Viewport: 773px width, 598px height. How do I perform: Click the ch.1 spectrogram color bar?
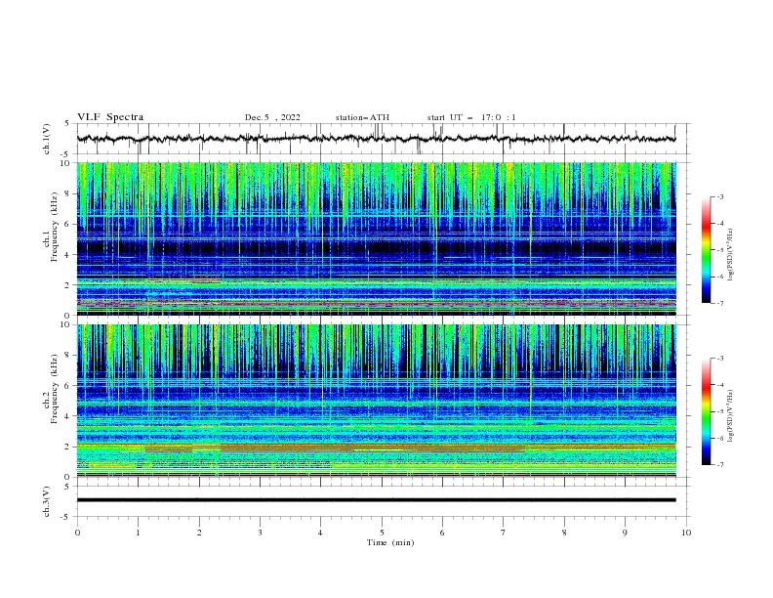point(706,250)
